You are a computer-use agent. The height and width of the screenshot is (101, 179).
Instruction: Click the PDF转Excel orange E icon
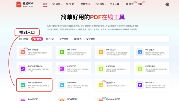coord(101,52)
